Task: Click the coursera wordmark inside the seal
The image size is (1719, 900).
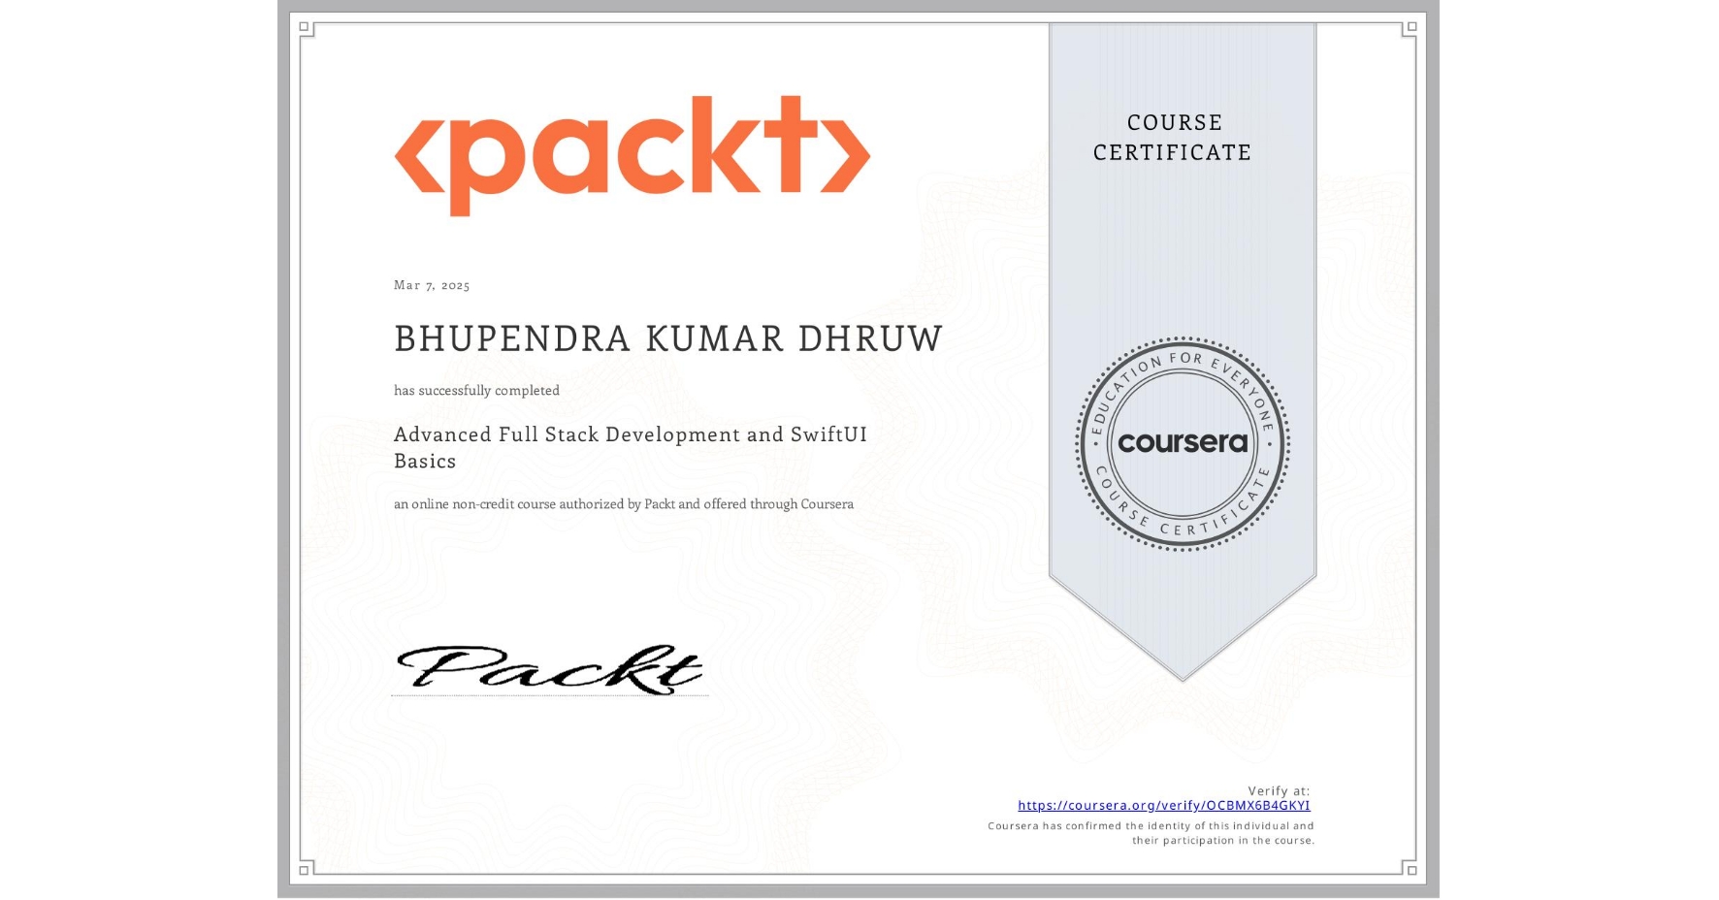Action: coord(1183,442)
